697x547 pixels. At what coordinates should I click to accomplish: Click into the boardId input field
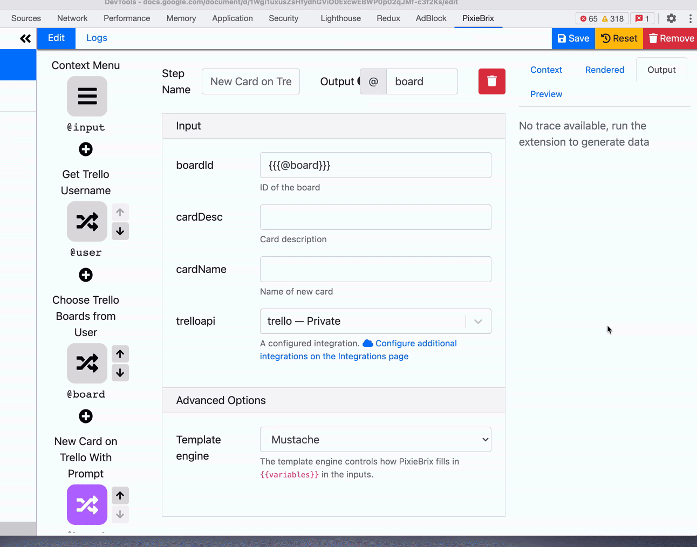pyautogui.click(x=375, y=165)
